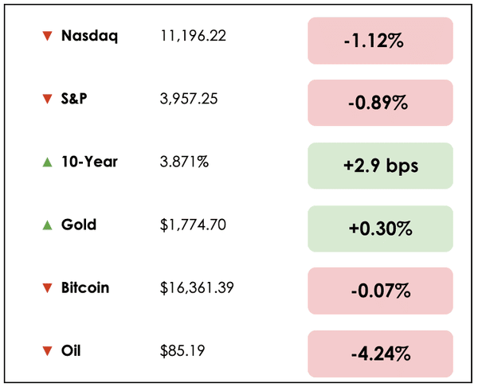Viewport: 478px width, 387px height.
Task: Click the Oil price $85.19
Action: [x=179, y=350]
